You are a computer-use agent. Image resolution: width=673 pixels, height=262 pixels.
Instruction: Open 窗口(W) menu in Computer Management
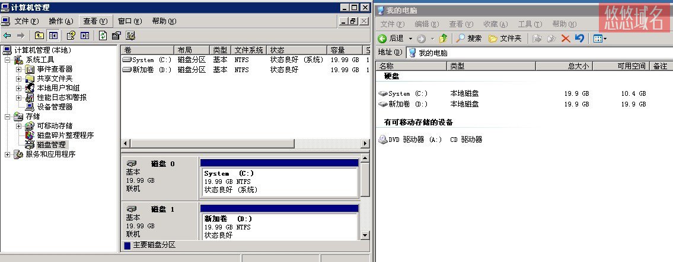pos(130,21)
